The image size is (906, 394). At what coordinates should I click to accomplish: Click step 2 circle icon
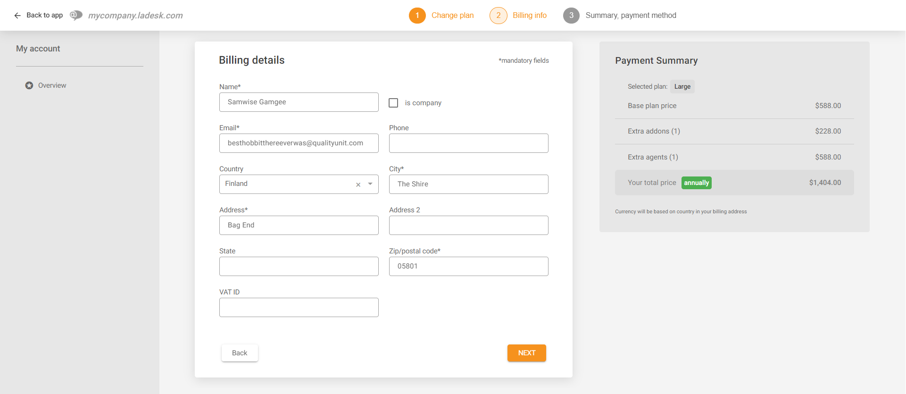tap(498, 16)
